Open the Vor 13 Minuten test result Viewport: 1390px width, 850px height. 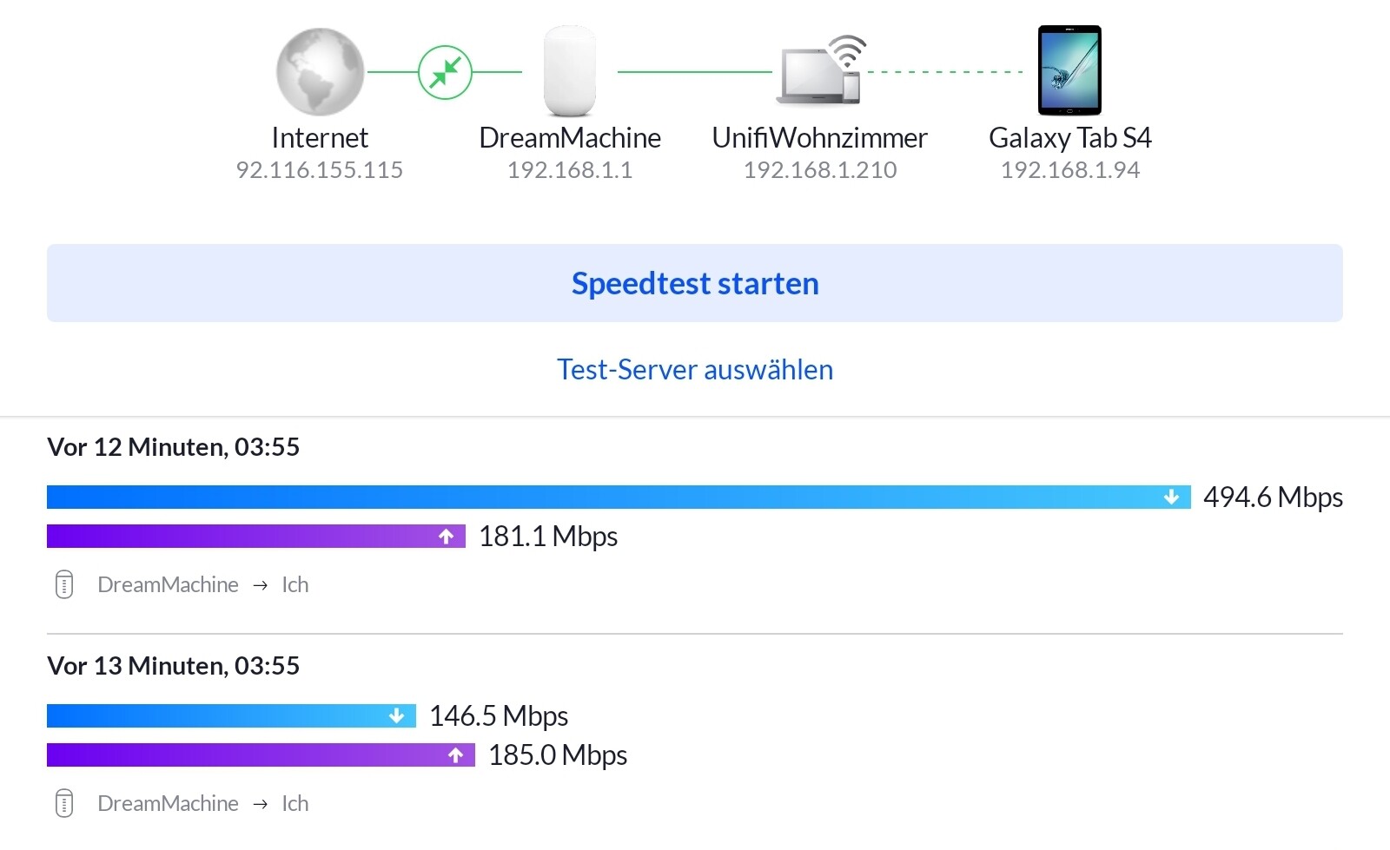tap(174, 666)
